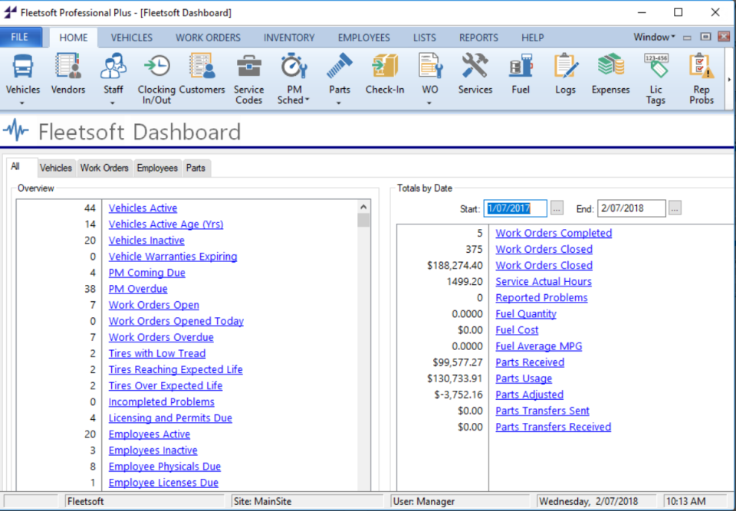Open the Fuel Average MPG link
The width and height of the screenshot is (736, 511).
pyautogui.click(x=538, y=346)
